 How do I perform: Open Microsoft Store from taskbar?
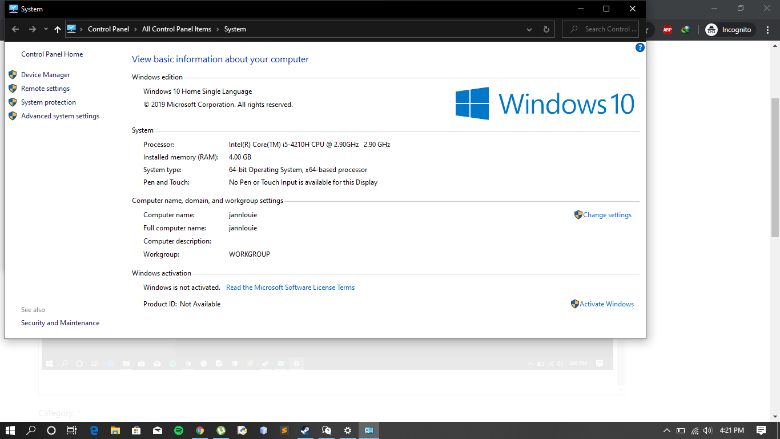coord(136,430)
